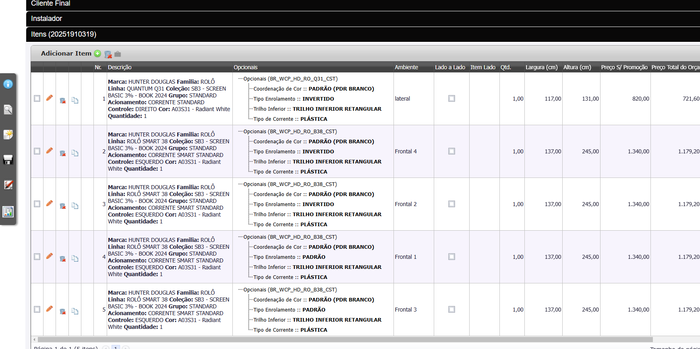Click 'Tipo de Corrente :: PLÁSTICA' in item 1
700x349 pixels.
click(290, 119)
